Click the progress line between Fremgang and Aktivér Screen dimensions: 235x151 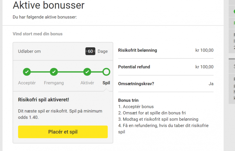coord(70,71)
